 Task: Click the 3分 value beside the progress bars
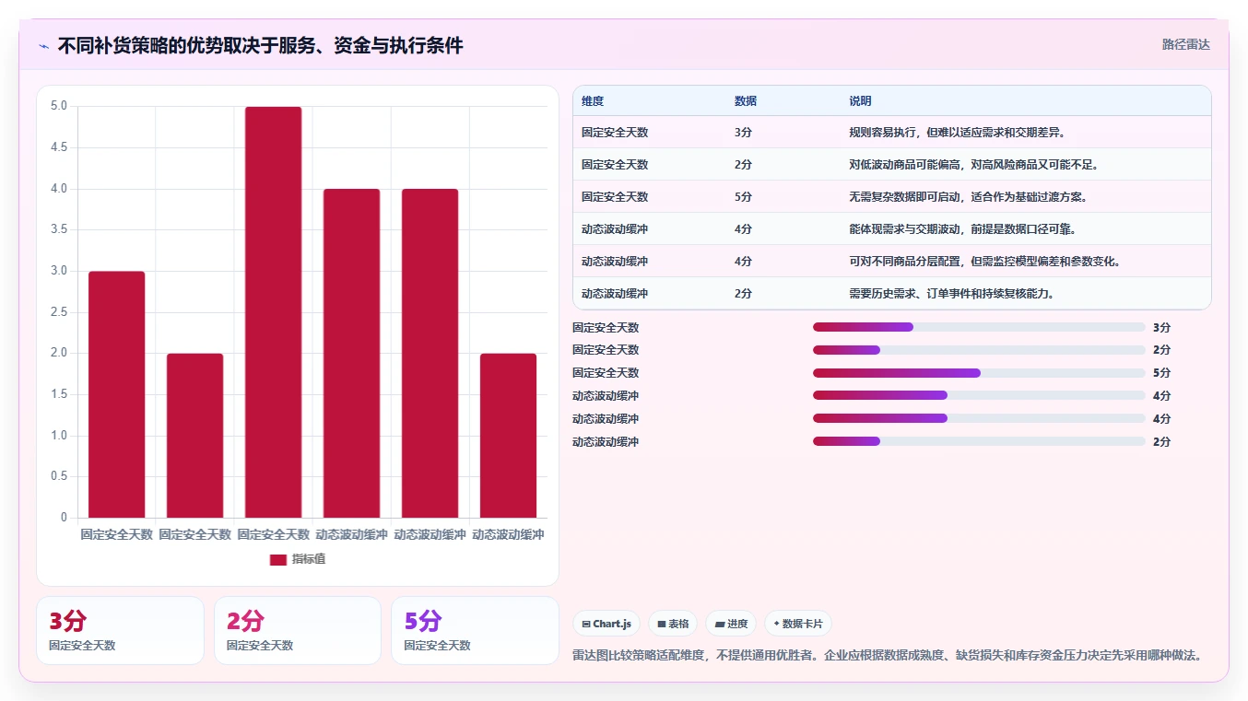[1161, 327]
